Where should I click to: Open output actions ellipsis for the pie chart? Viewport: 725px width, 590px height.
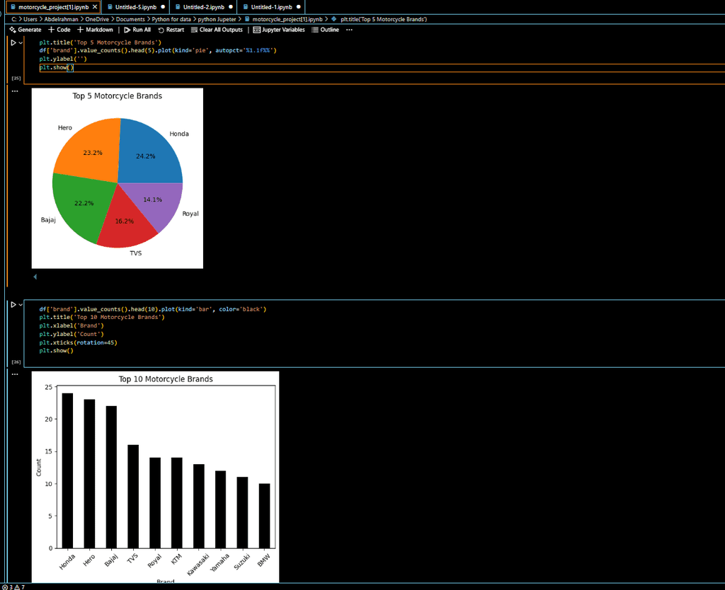15,91
